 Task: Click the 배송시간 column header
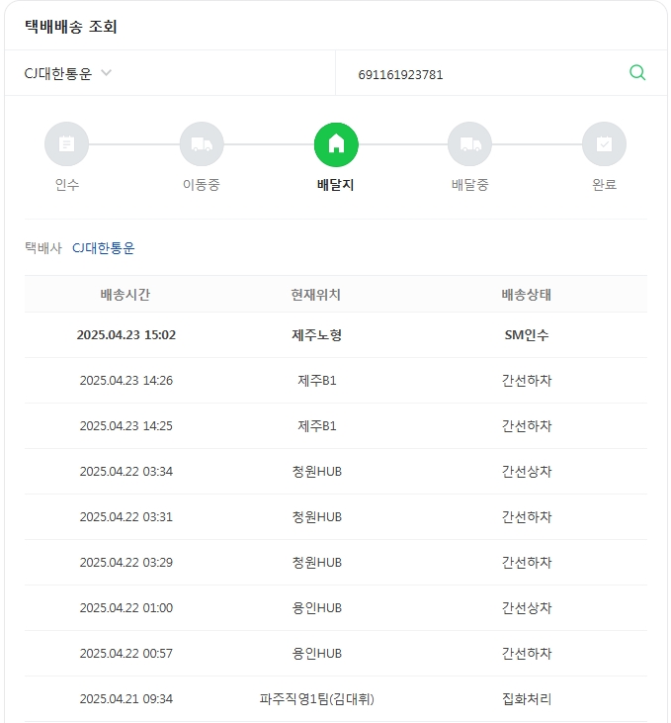(126, 295)
